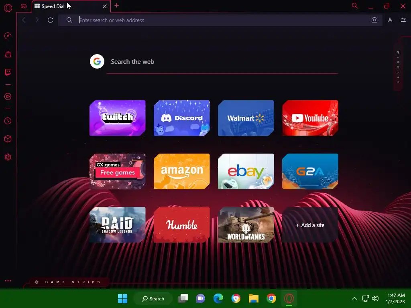Show hidden tray icons chevron

pos(354,298)
